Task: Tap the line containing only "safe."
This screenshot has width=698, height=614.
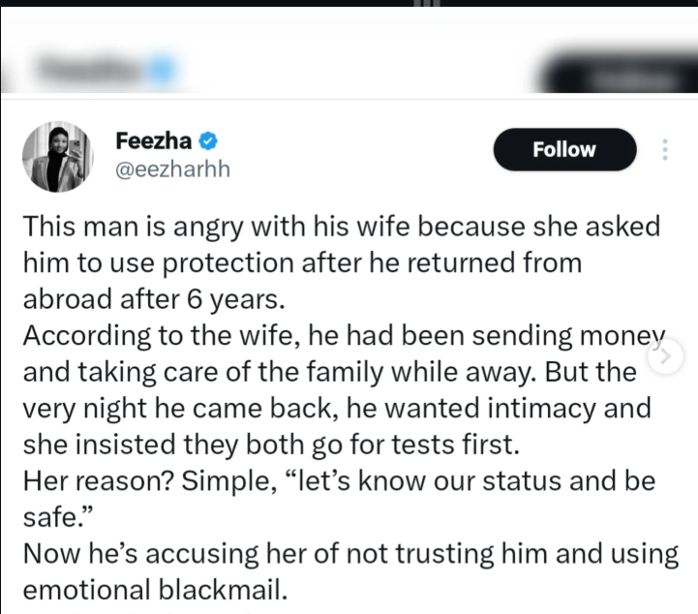Action: pos(52,514)
